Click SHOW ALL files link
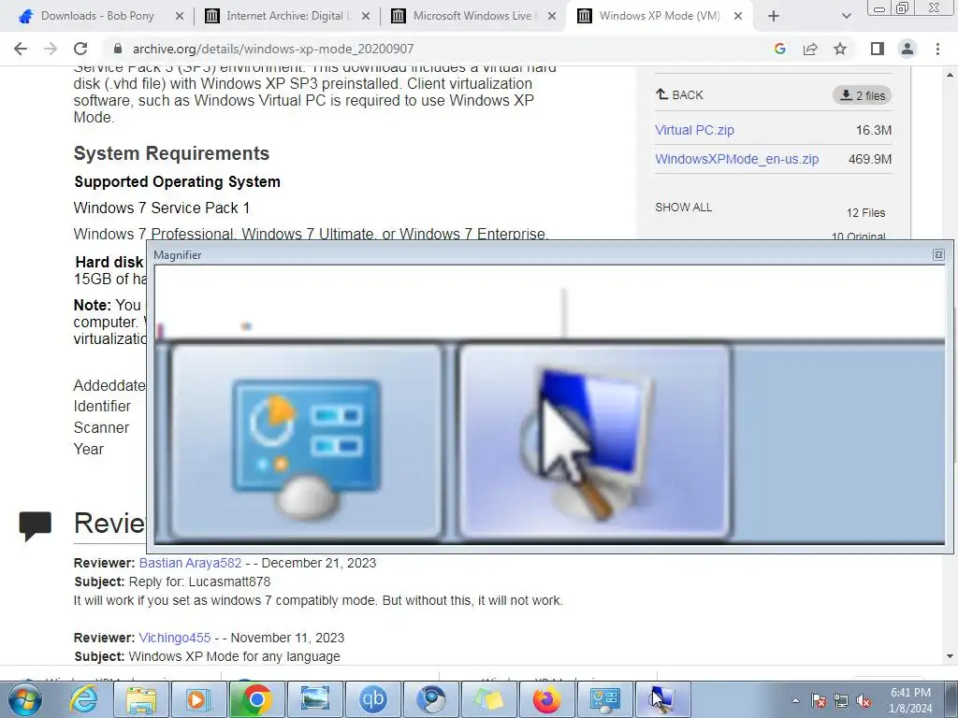Image resolution: width=958 pixels, height=718 pixels. (683, 207)
